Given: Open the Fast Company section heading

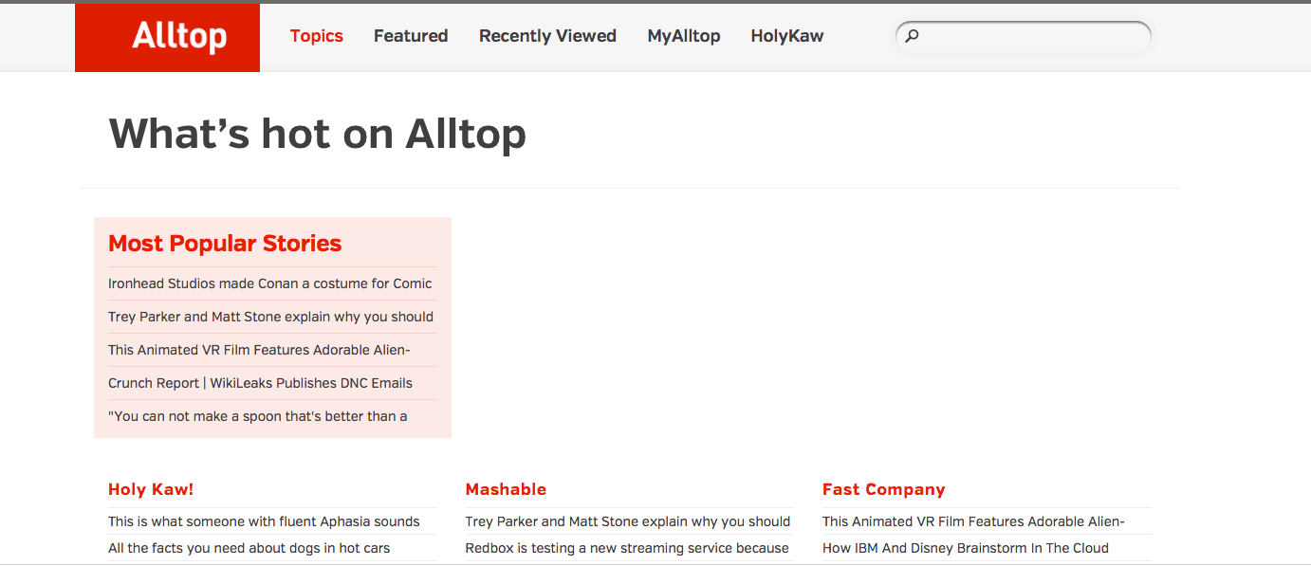Looking at the screenshot, I should (884, 489).
